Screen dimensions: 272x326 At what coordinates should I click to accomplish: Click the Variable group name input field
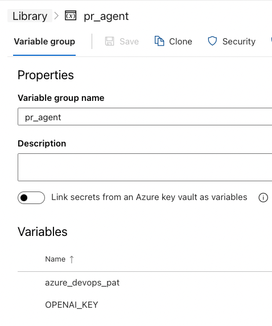coord(145,117)
